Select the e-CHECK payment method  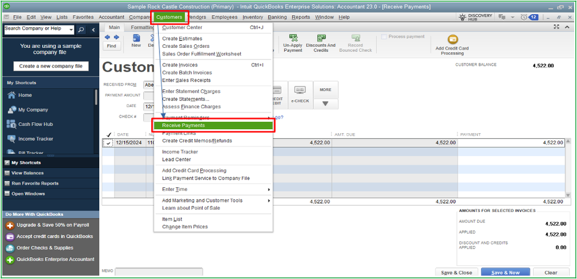pyautogui.click(x=300, y=95)
